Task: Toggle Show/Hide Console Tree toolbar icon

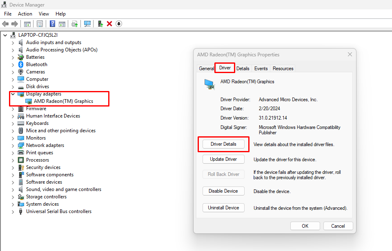Action: [27, 24]
